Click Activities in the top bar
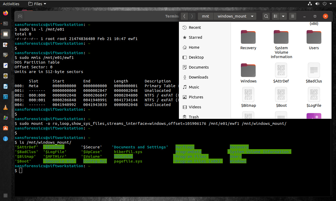The image size is (336, 201). [x=11, y=4]
